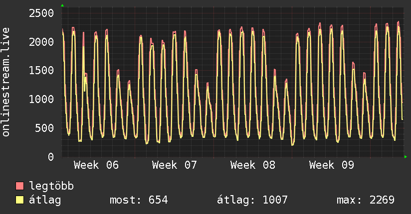
Task: Click the 1000 y-axis label
Action: tap(41, 99)
